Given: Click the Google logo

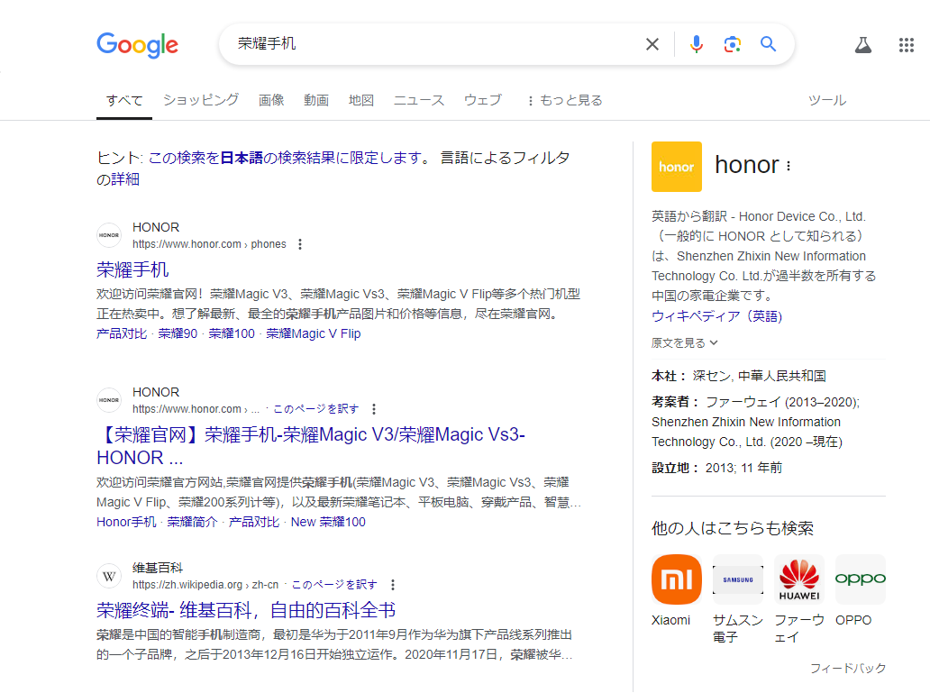Looking at the screenshot, I should tap(138, 45).
